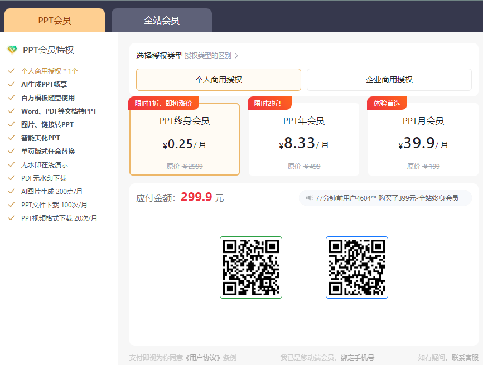Click the 原价 ¥2999 original price
The width and height of the screenshot is (483, 365).
[185, 167]
